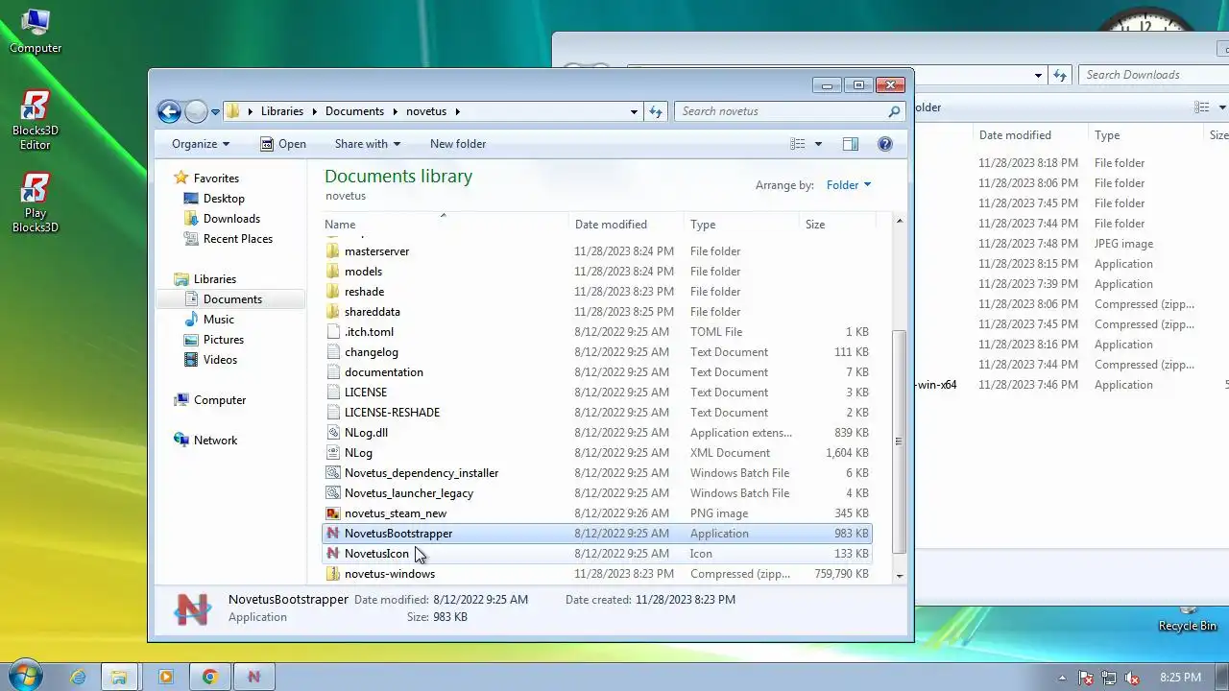Refresh the novetus folder view
The image size is (1229, 691).
(x=656, y=111)
